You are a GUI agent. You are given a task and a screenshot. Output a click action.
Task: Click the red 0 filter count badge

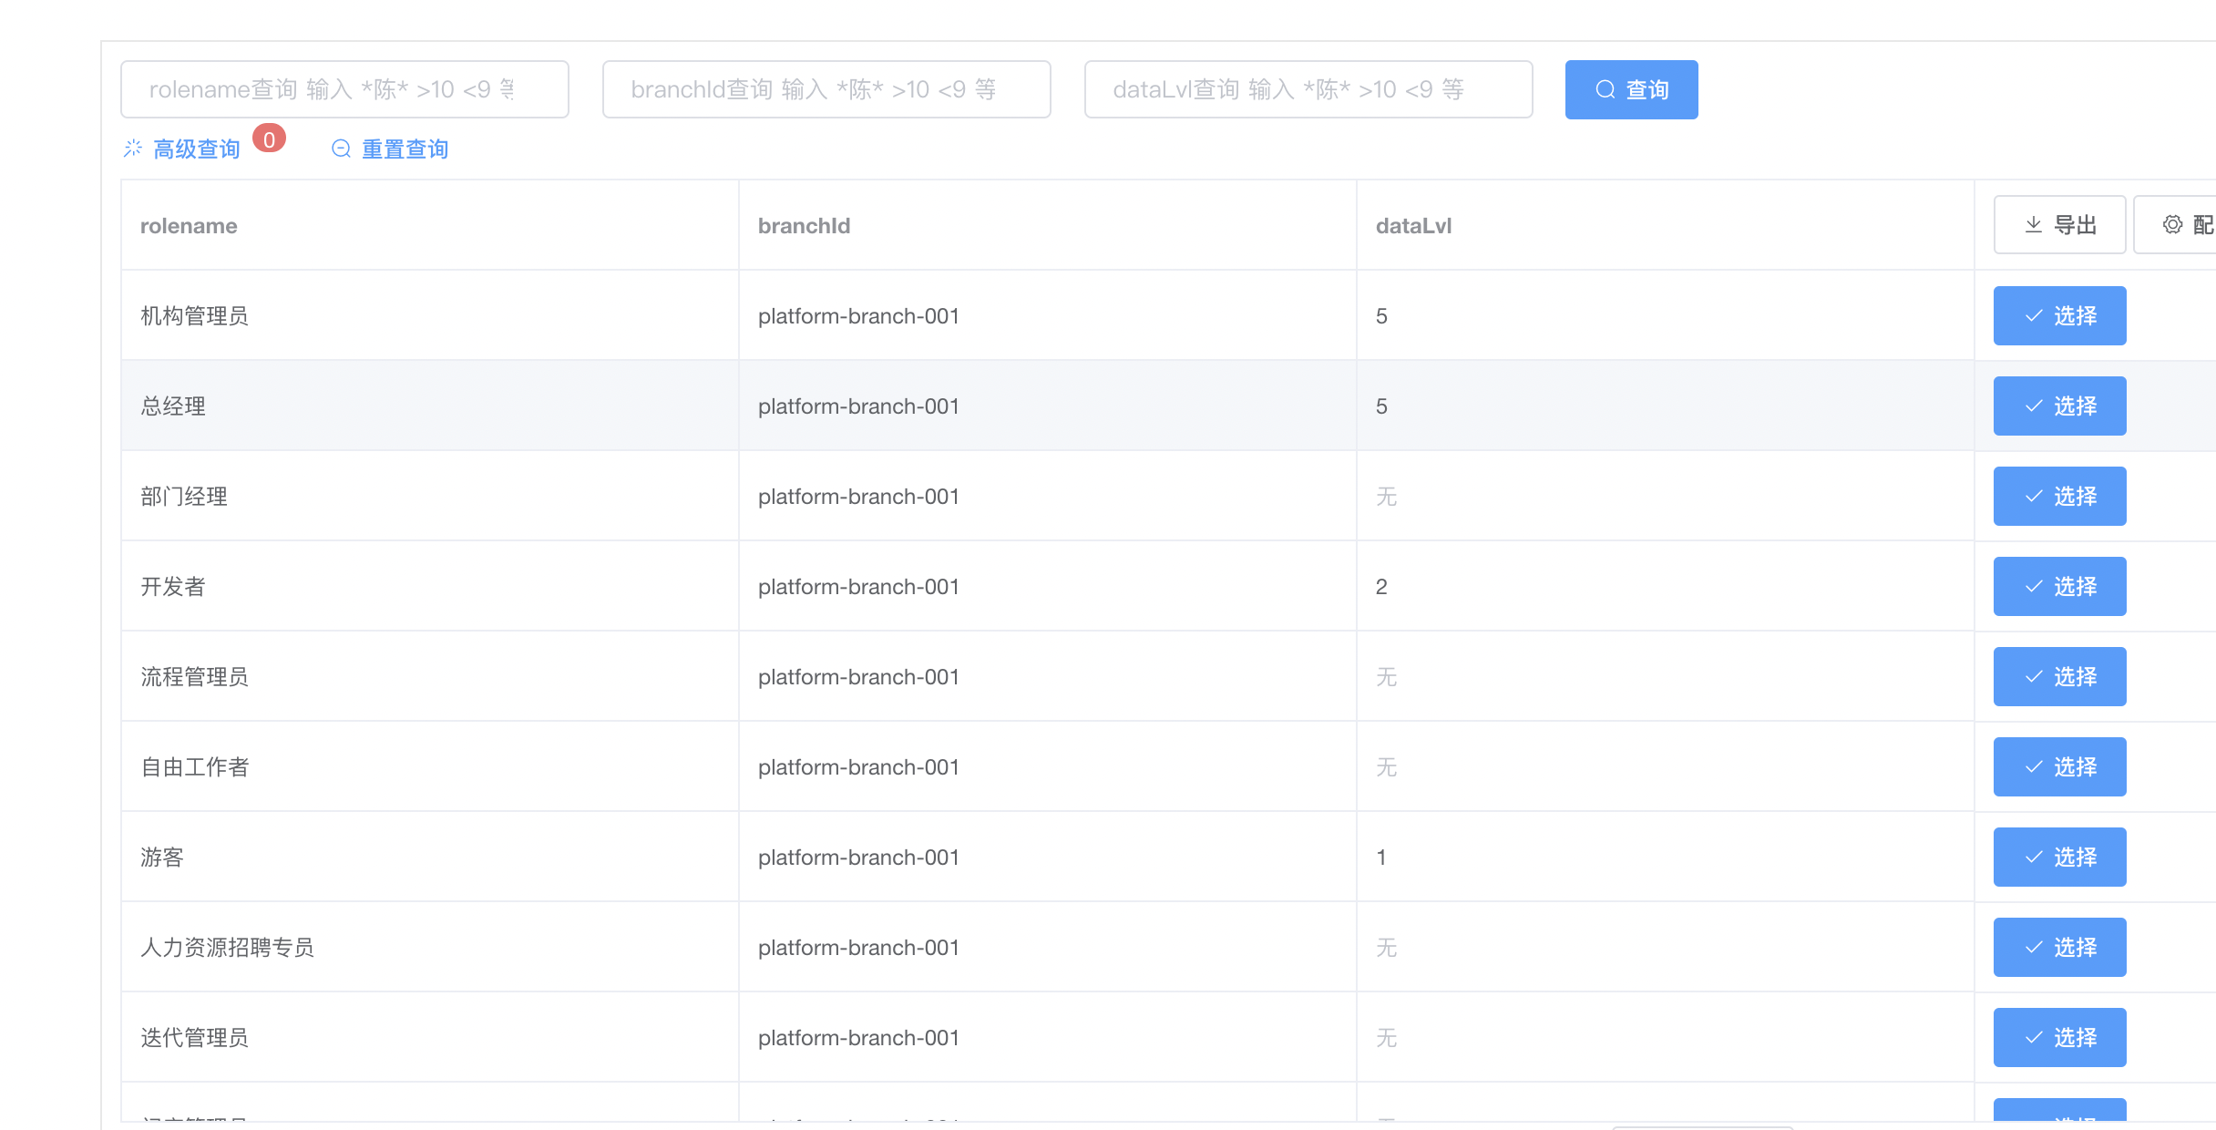(269, 139)
